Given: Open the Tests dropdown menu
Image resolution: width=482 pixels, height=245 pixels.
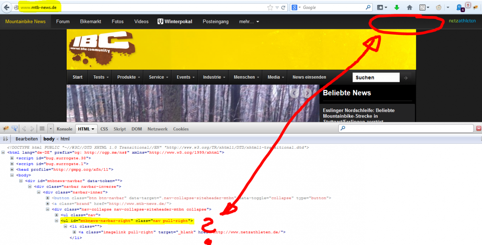Looking at the screenshot, I should click(101, 77).
